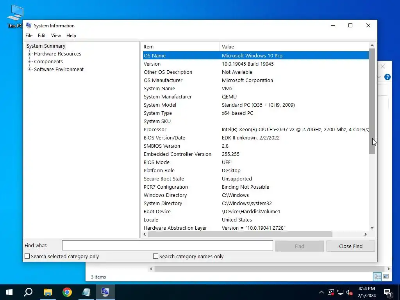This screenshot has width=400, height=300.
Task: Select the Embedded Controller Version row
Action: pos(255,154)
